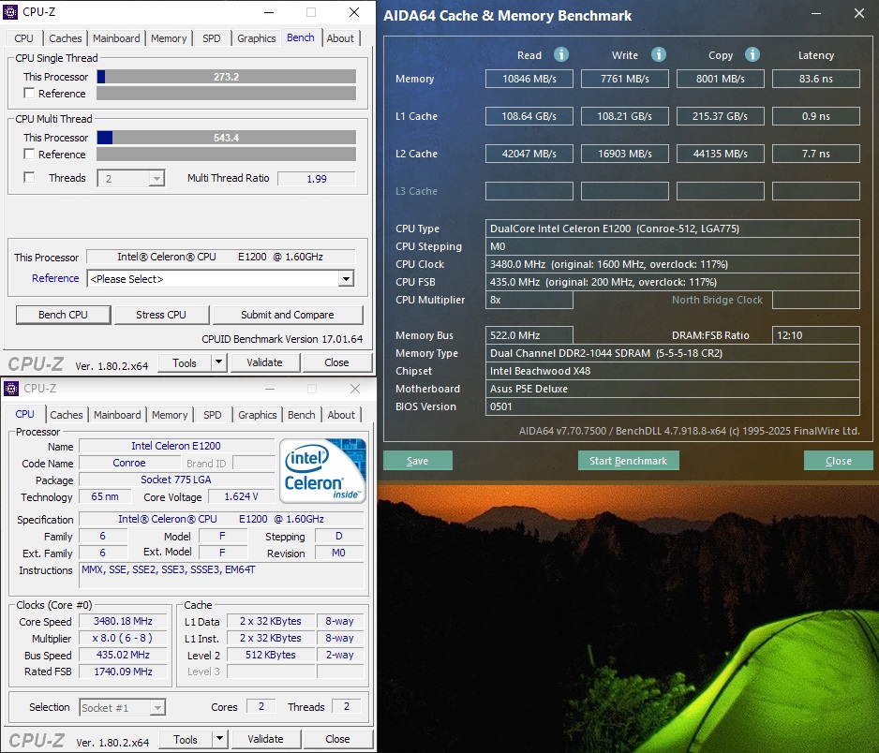The width and height of the screenshot is (879, 753).
Task: Click Multi Thread Ratio field 1.99
Action: 317,178
